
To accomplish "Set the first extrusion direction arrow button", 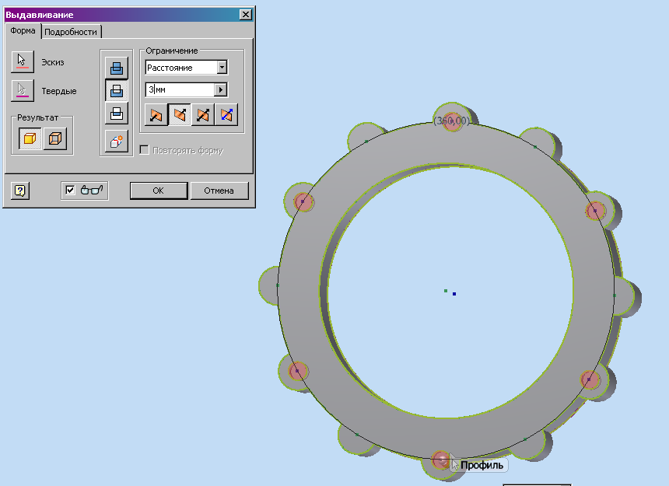I will [156, 114].
